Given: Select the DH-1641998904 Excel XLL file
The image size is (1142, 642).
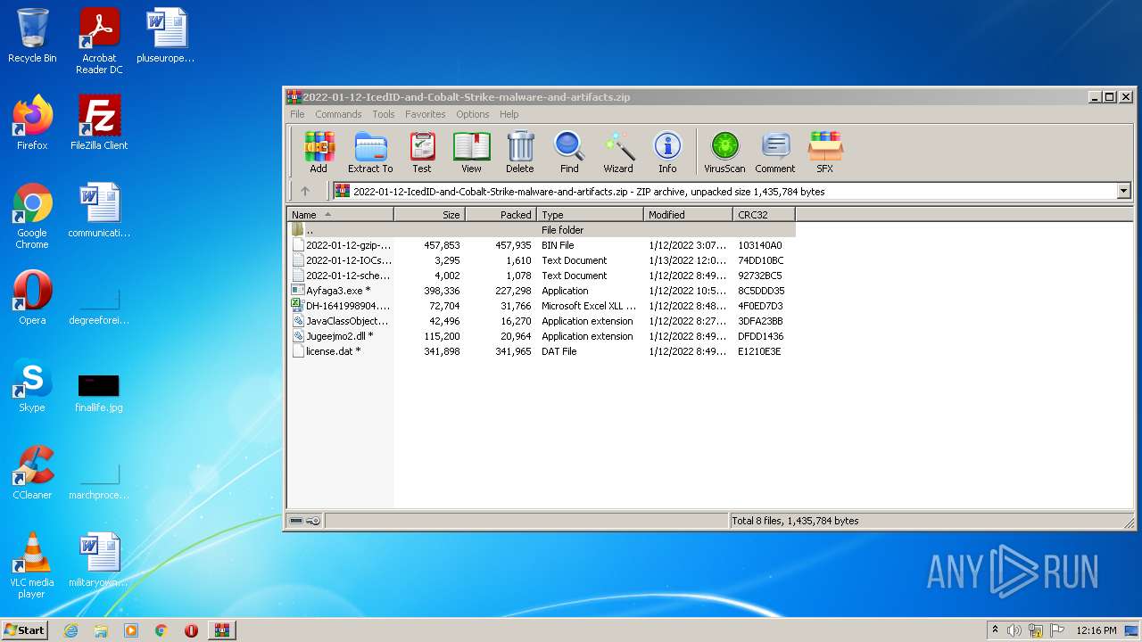Looking at the screenshot, I should 542,306.
